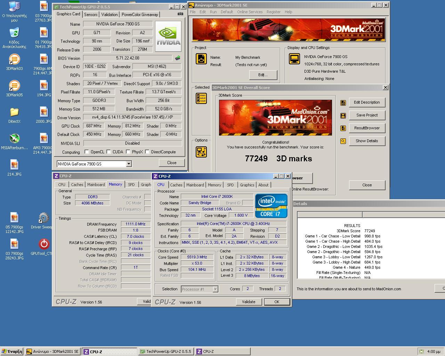Image resolution: width=445 pixels, height=356 pixels.
Task: Switch to Caches tab in front CPU-Z
Action: click(176, 185)
